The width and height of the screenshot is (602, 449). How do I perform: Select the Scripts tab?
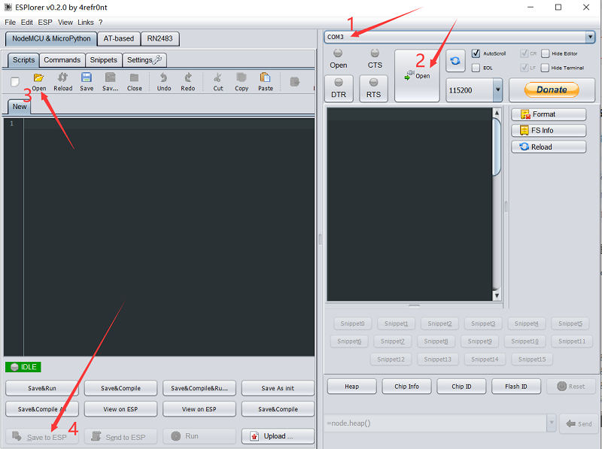23,60
